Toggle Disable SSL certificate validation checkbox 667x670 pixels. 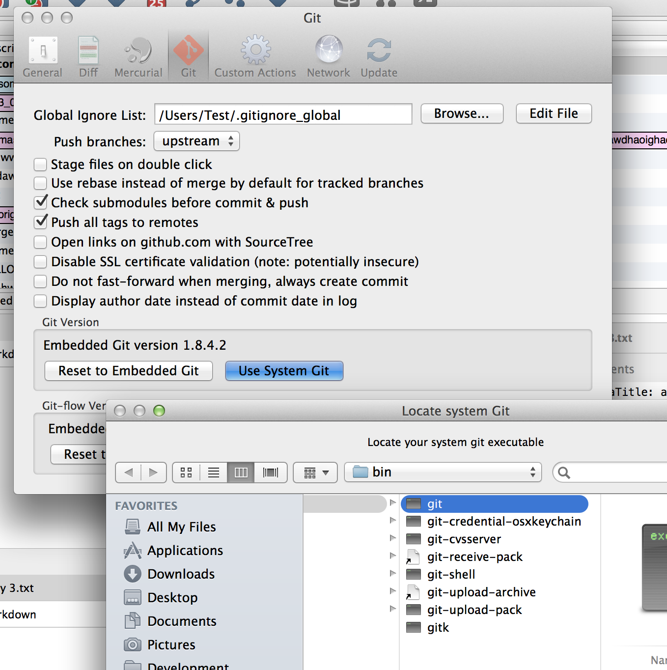click(40, 262)
